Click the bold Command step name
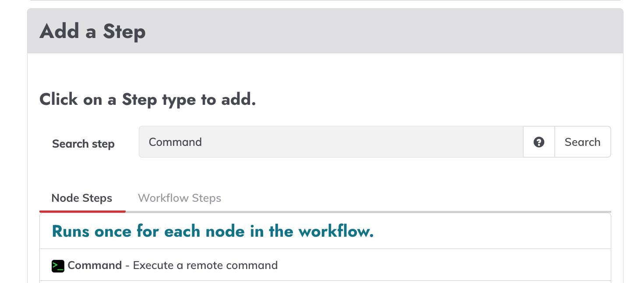 coord(95,265)
